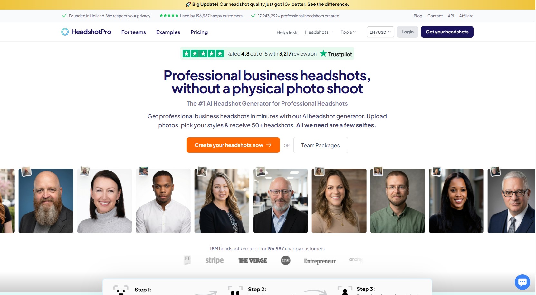The width and height of the screenshot is (536, 295).
Task: Go to the Pricing page
Action: [x=199, y=32]
